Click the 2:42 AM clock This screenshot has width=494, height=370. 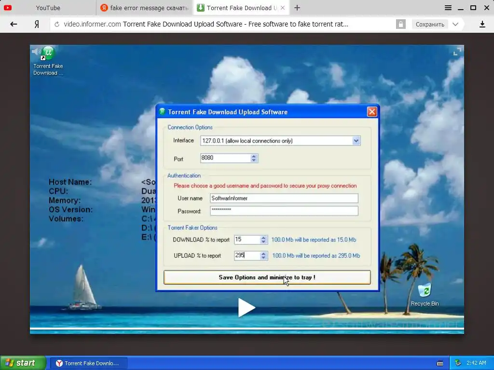(x=476, y=363)
